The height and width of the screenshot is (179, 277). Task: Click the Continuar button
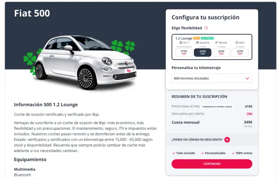[212, 164]
